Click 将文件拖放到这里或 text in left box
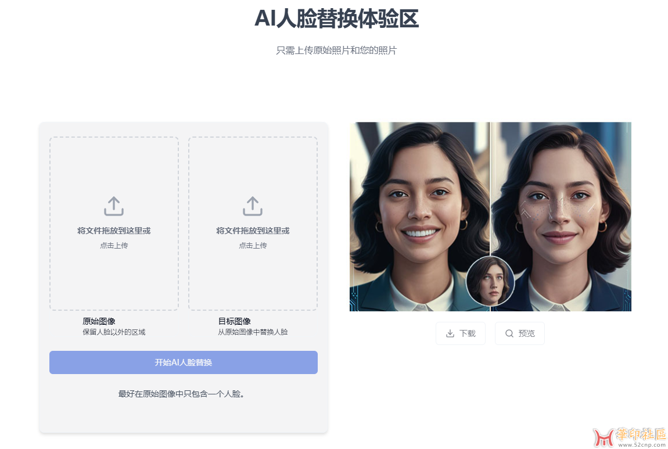The image size is (668, 449). (x=114, y=231)
